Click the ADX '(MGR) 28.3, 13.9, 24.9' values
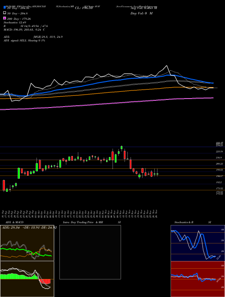225x297 pixels. point(48,37)
